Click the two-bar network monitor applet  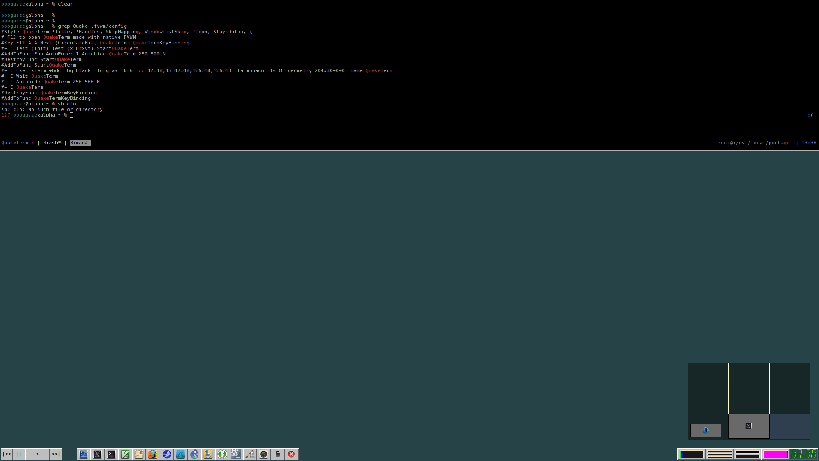pyautogui.click(x=747, y=455)
